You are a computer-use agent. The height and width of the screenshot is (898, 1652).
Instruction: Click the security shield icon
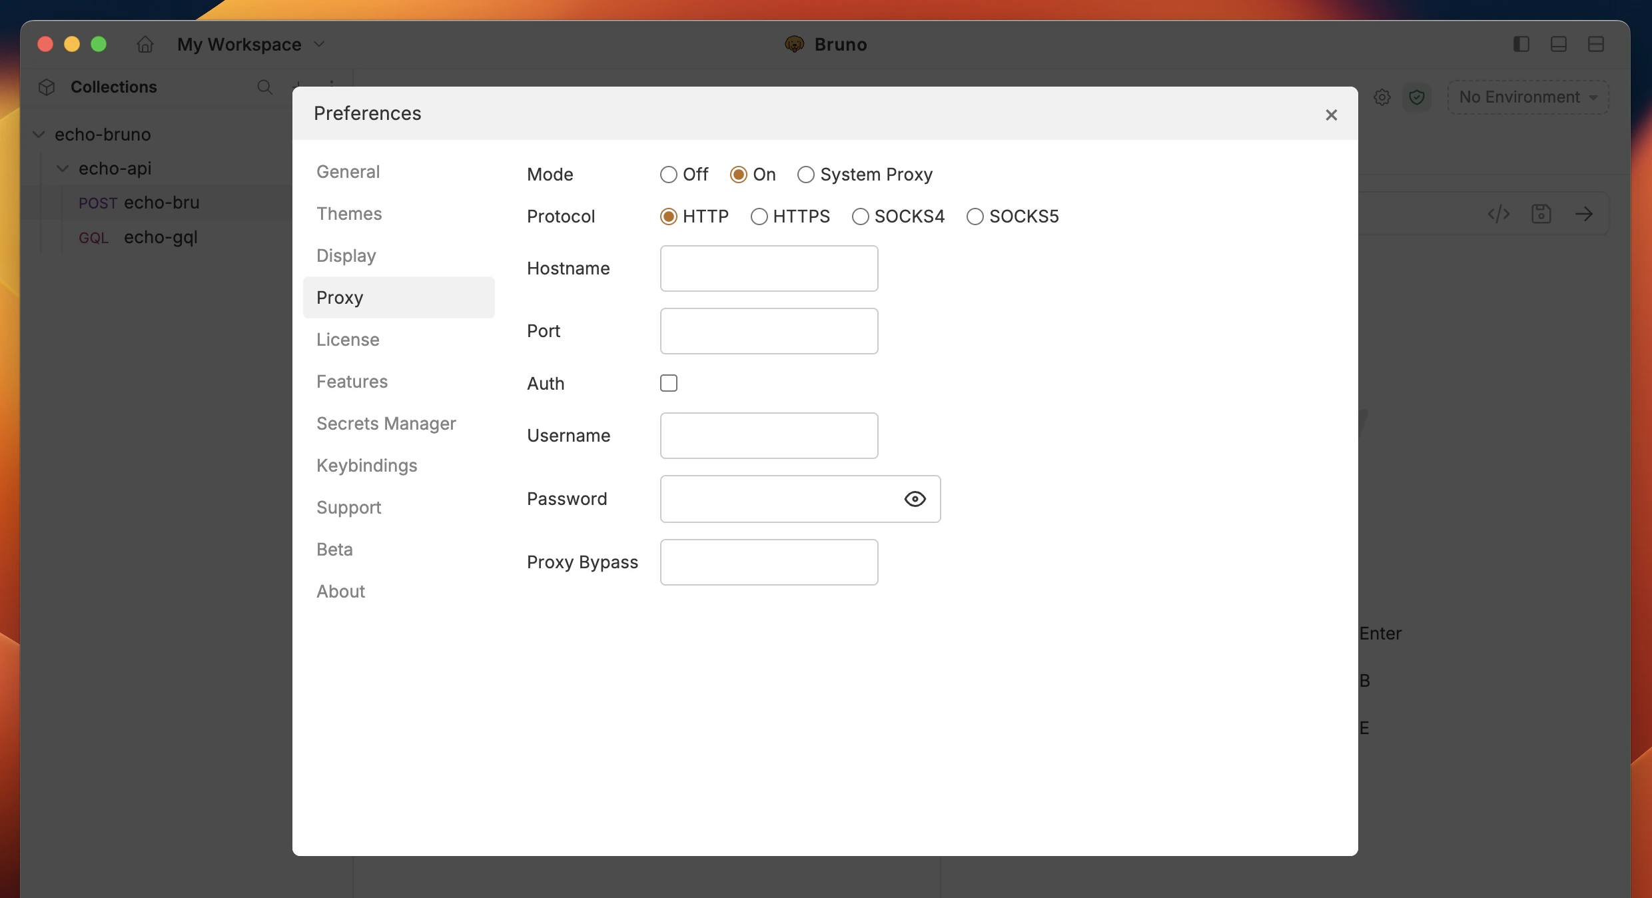coord(1418,97)
